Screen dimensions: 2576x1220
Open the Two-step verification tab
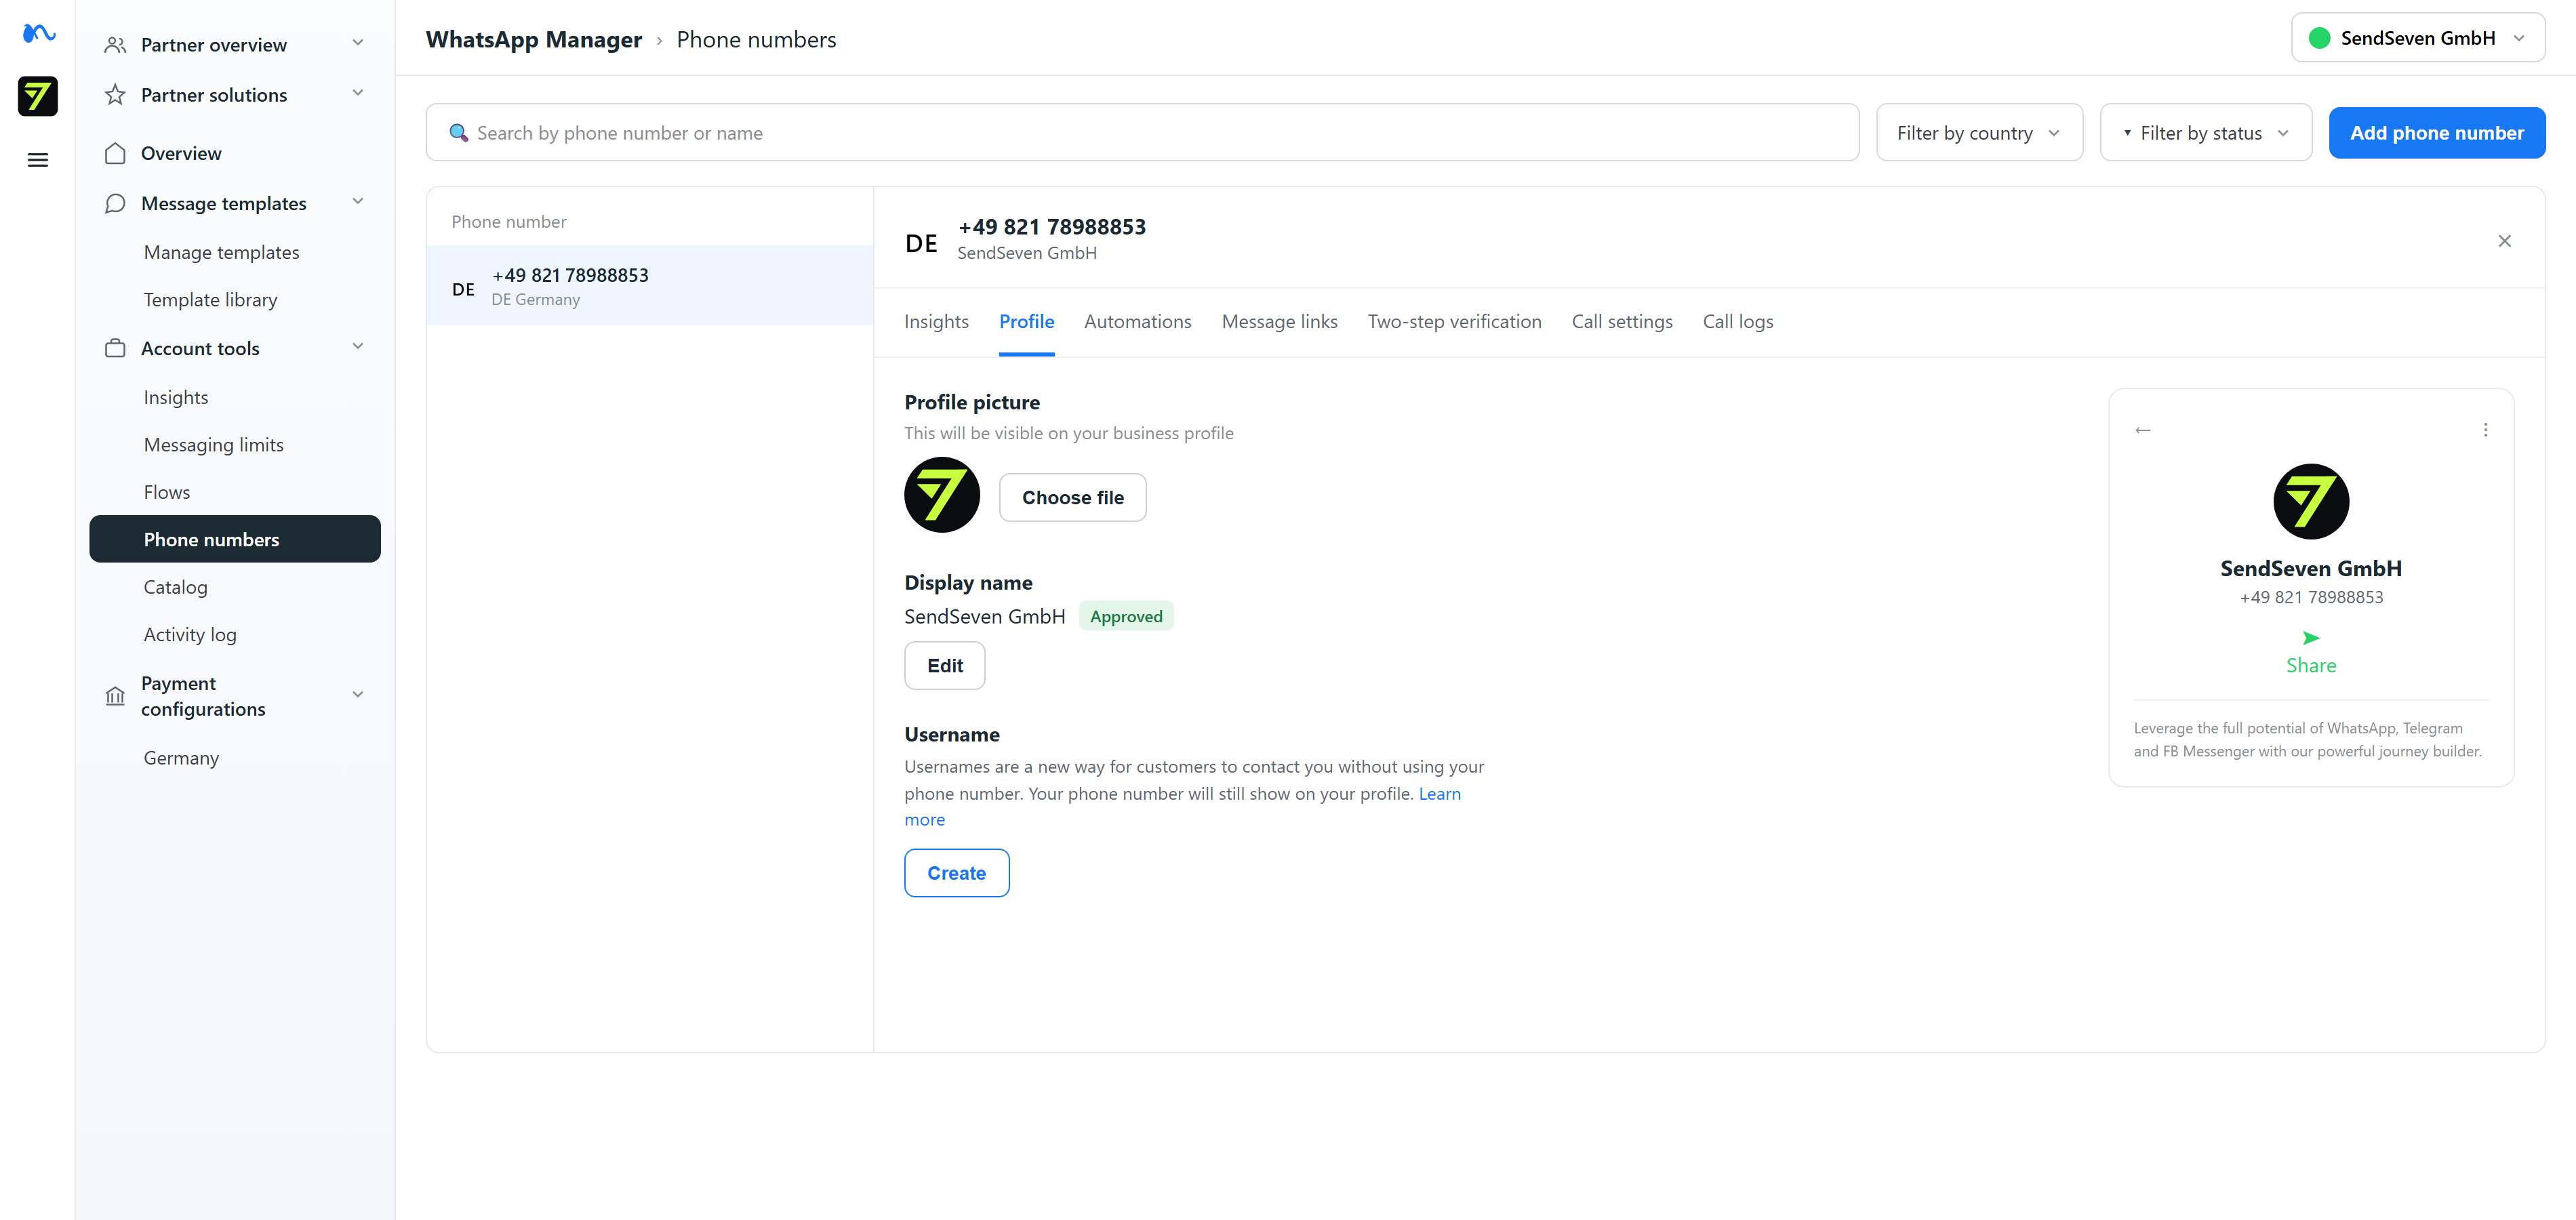click(x=1454, y=321)
